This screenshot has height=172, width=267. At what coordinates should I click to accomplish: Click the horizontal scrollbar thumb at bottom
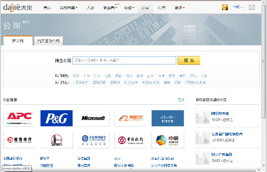tap(131, 170)
